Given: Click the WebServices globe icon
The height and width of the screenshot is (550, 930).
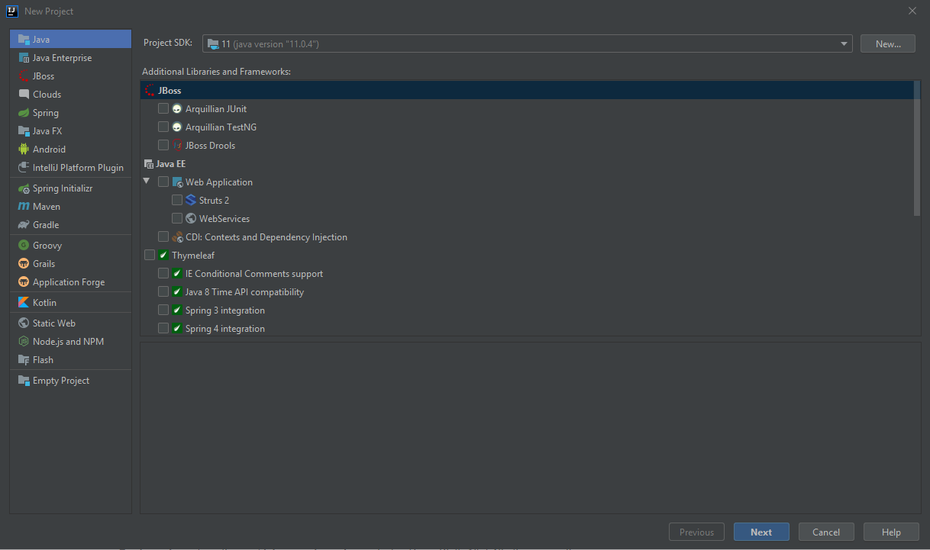Looking at the screenshot, I should point(191,219).
